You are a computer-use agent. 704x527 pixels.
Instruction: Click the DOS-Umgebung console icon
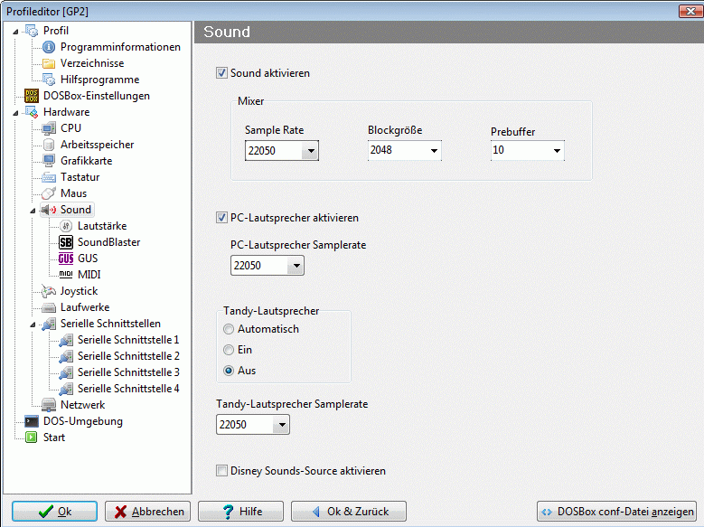click(32, 421)
